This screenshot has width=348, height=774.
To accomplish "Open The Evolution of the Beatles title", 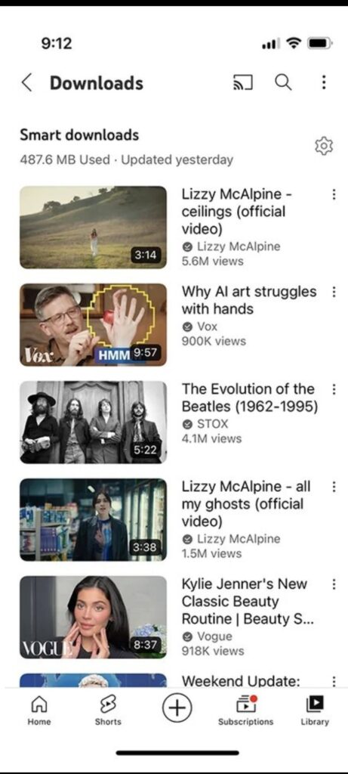I will pos(250,398).
